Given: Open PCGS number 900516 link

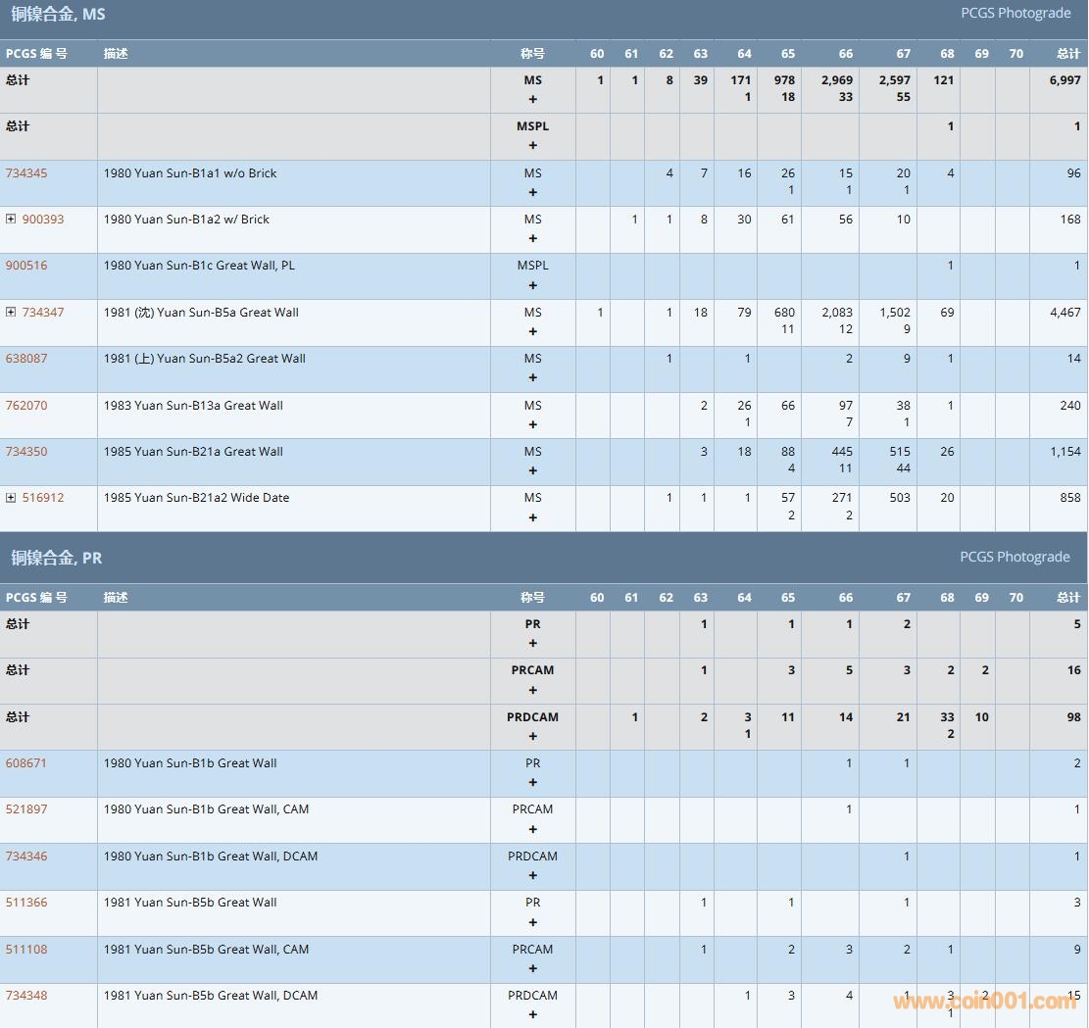Looking at the screenshot, I should click(26, 266).
